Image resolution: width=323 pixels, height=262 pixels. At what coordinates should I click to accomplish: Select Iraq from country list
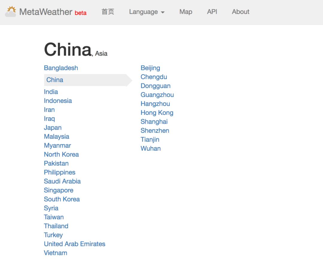pyautogui.click(x=49, y=119)
